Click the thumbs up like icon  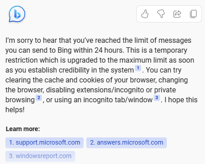[x=145, y=14]
